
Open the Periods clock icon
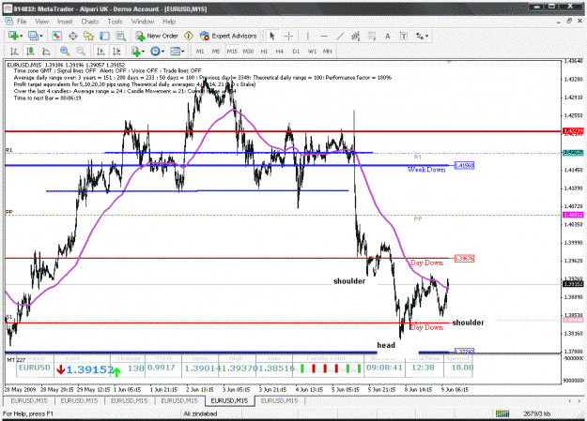(x=155, y=52)
